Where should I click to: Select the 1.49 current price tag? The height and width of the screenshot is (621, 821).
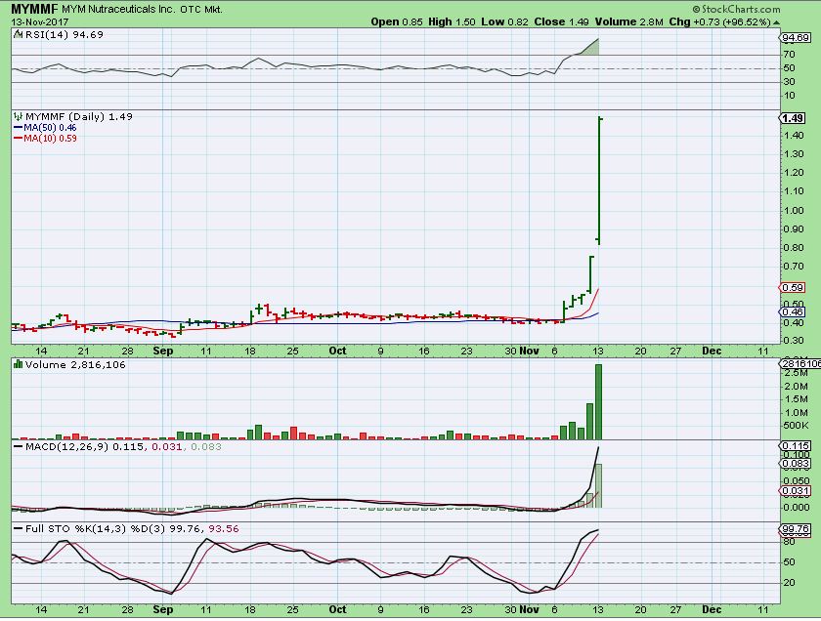[x=792, y=118]
